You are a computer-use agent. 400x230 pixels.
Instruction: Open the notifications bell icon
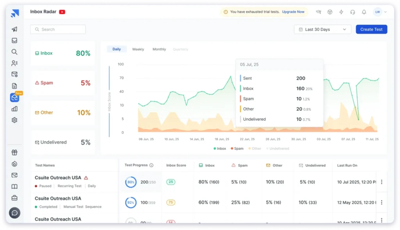pos(364,12)
